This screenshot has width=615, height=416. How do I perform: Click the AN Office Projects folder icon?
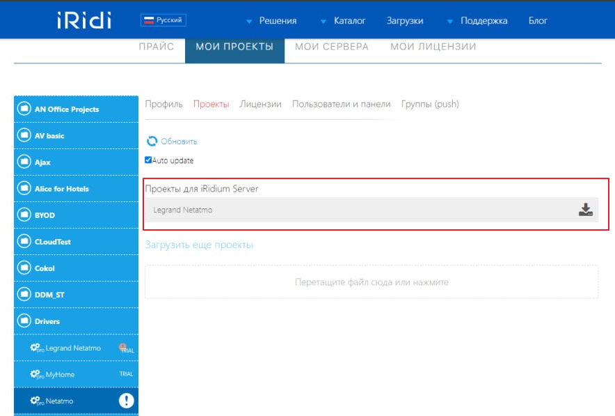[24, 109]
